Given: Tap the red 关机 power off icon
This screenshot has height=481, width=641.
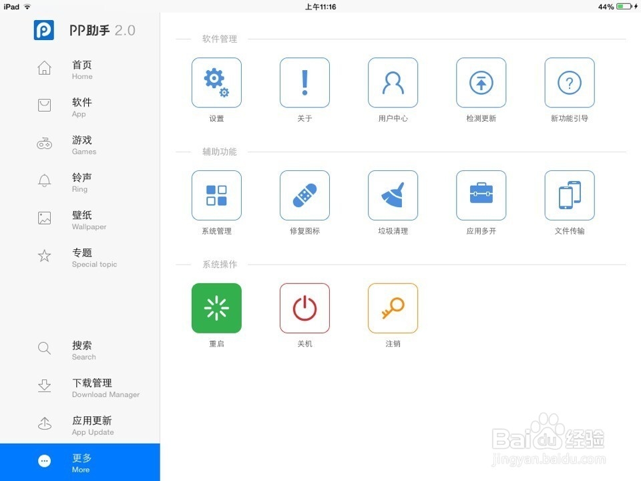Looking at the screenshot, I should click(x=304, y=308).
